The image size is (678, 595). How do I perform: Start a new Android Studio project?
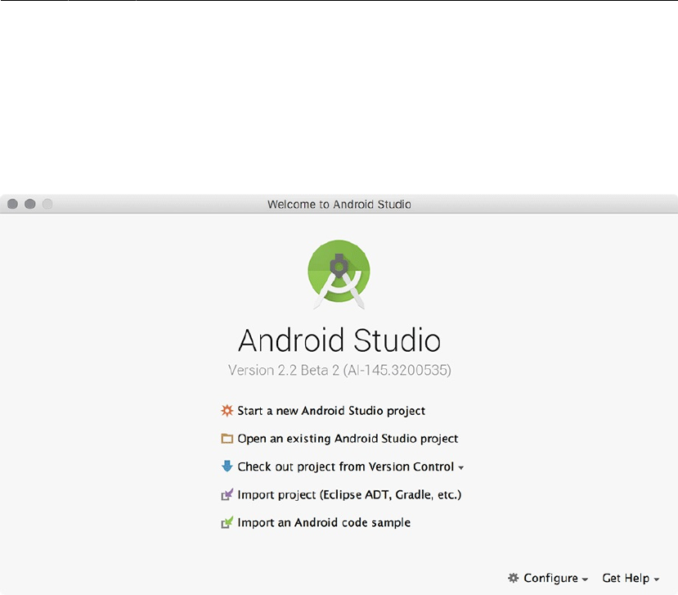[x=331, y=411]
